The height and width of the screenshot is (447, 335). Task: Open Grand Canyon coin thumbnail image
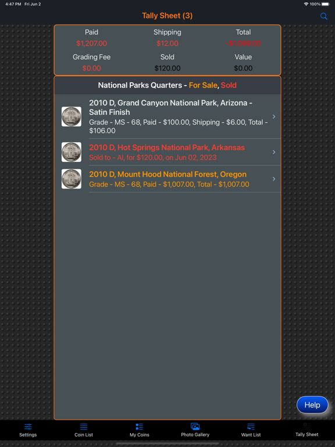72,116
